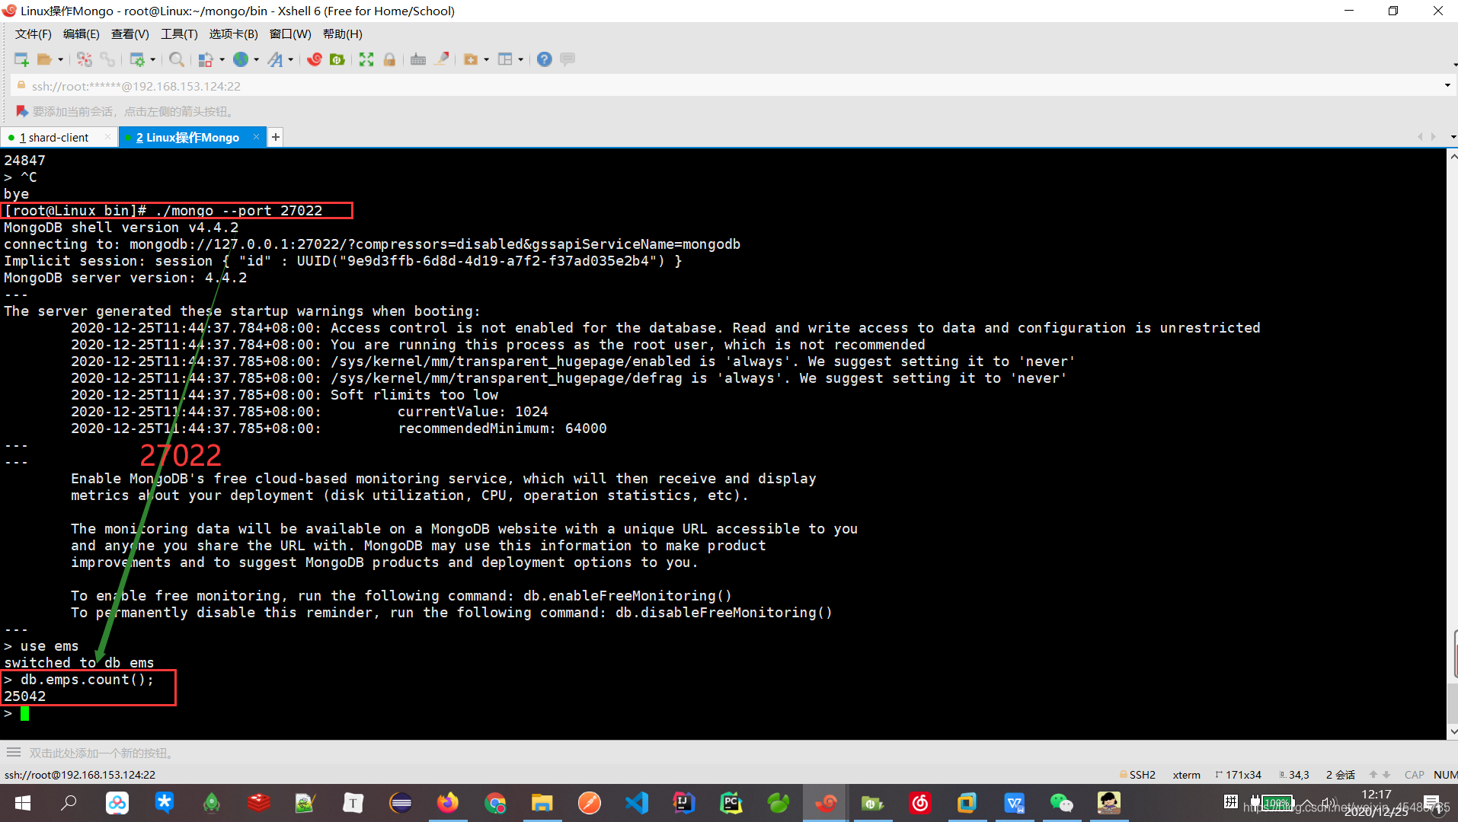The image size is (1458, 822).
Task: Open WeChat from the taskbar
Action: [x=1061, y=803]
